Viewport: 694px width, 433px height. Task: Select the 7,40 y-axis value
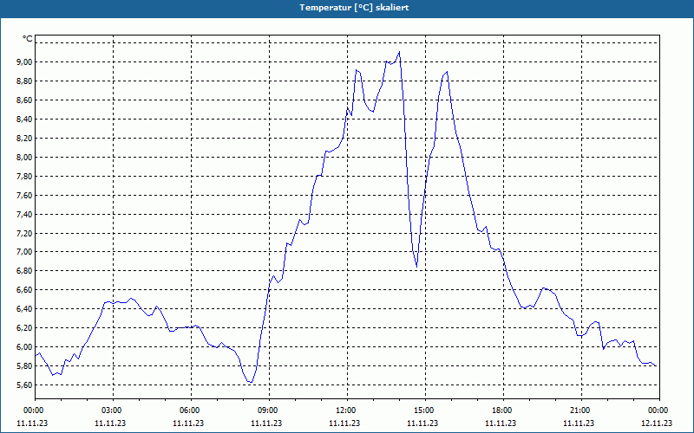(x=24, y=214)
